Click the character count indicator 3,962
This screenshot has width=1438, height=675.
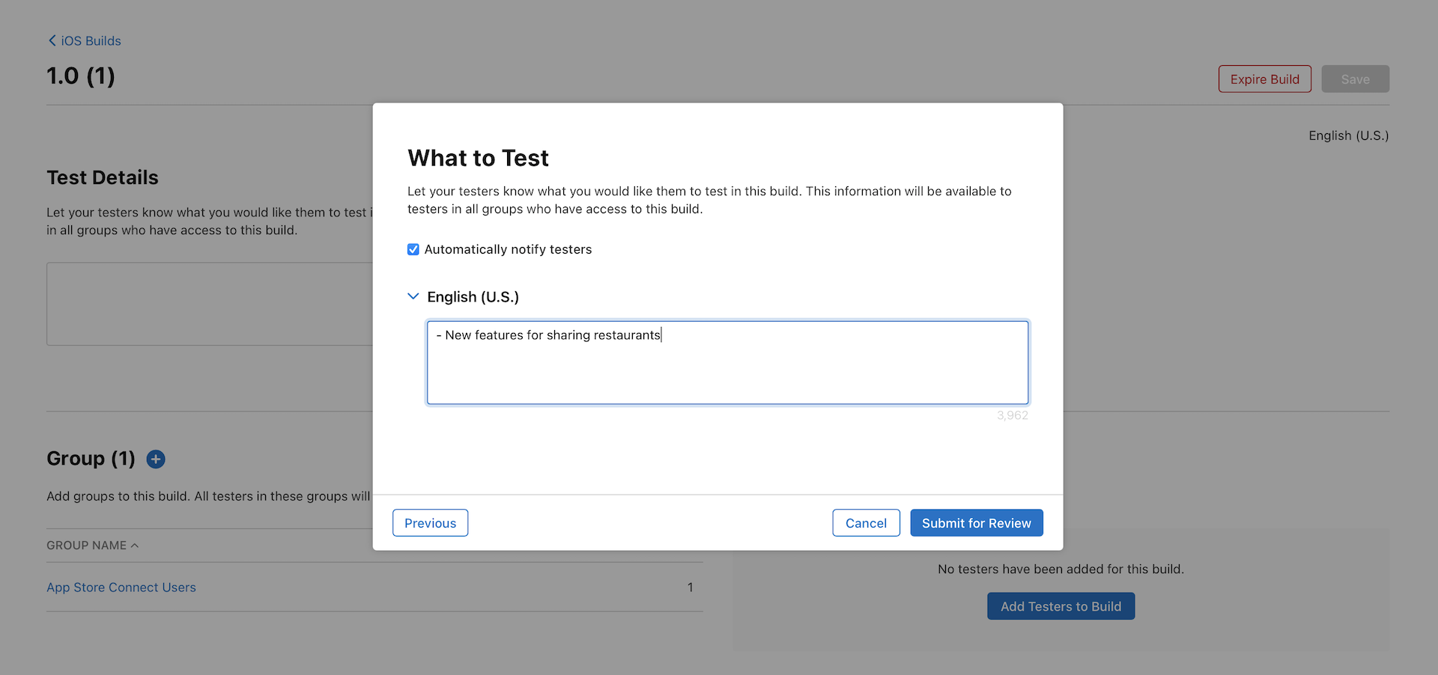point(1013,415)
